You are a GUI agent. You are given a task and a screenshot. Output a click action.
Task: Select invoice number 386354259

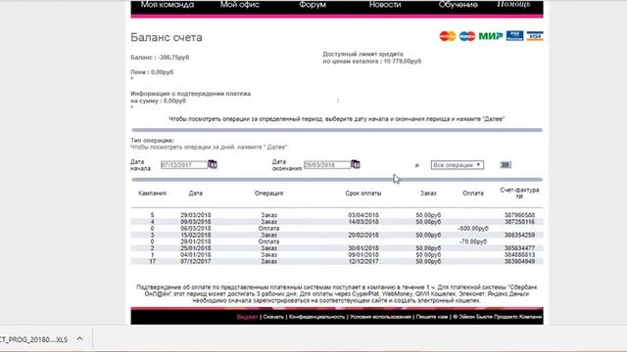519,235
